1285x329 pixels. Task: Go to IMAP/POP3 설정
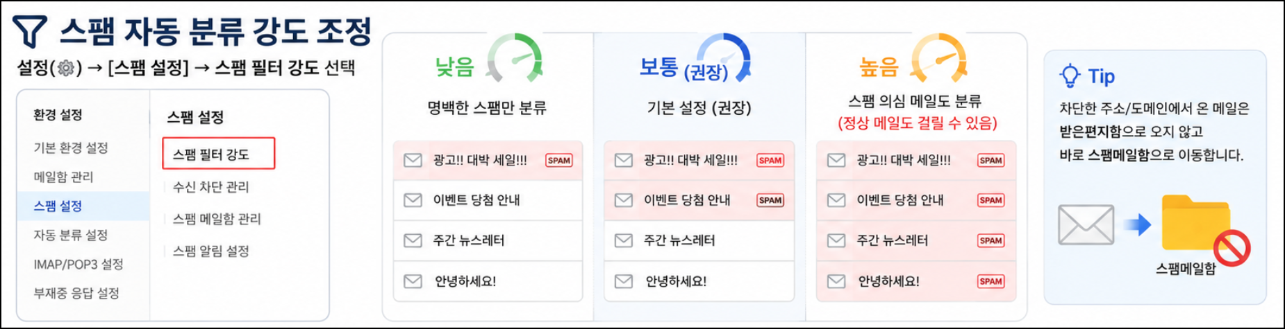click(x=78, y=264)
